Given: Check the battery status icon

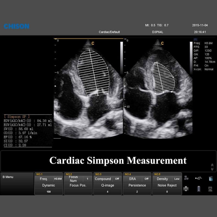Looking at the screenshot, I should (x=199, y=188).
